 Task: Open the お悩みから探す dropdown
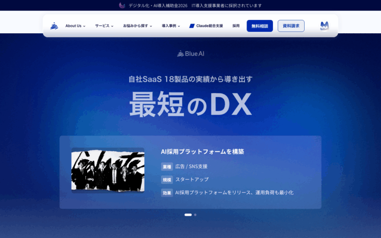coord(137,26)
